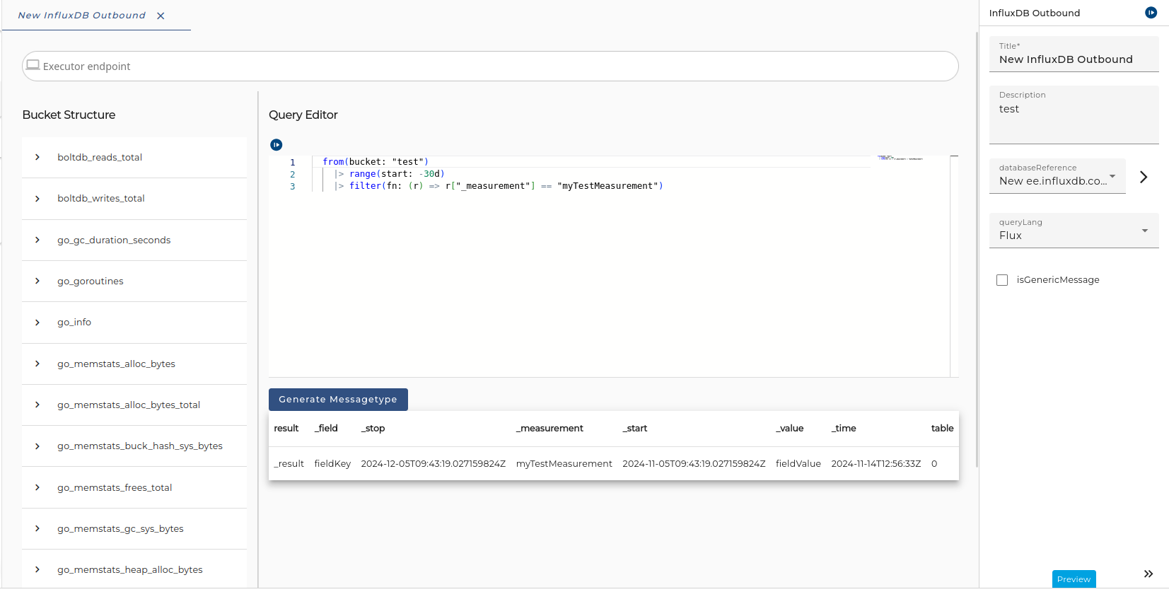Viewport: 1169px width, 592px height.
Task: Click Generate Messagetype button
Action: [338, 400]
